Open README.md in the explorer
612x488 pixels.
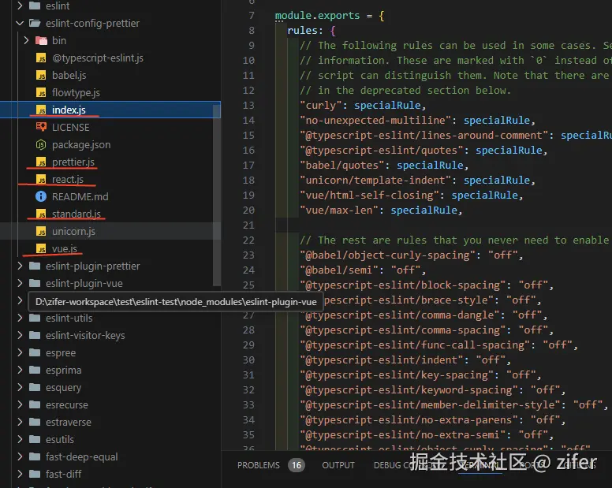(80, 196)
